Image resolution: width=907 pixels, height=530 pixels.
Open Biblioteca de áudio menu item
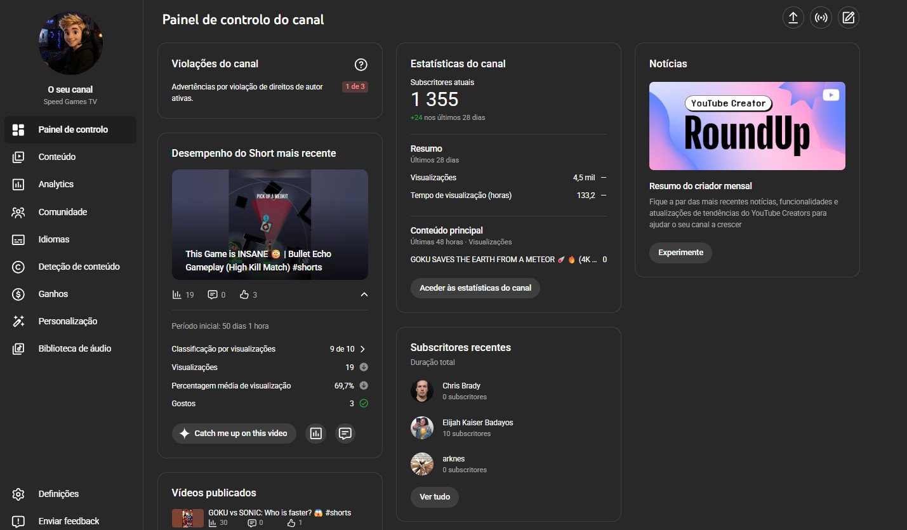coord(70,348)
